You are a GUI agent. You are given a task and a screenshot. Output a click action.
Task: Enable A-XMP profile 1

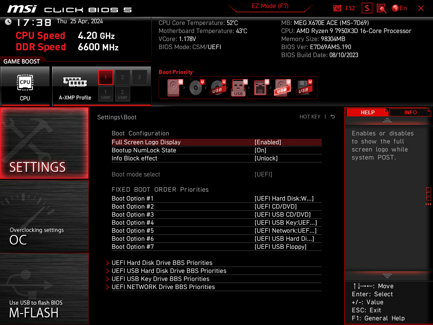pos(105,77)
